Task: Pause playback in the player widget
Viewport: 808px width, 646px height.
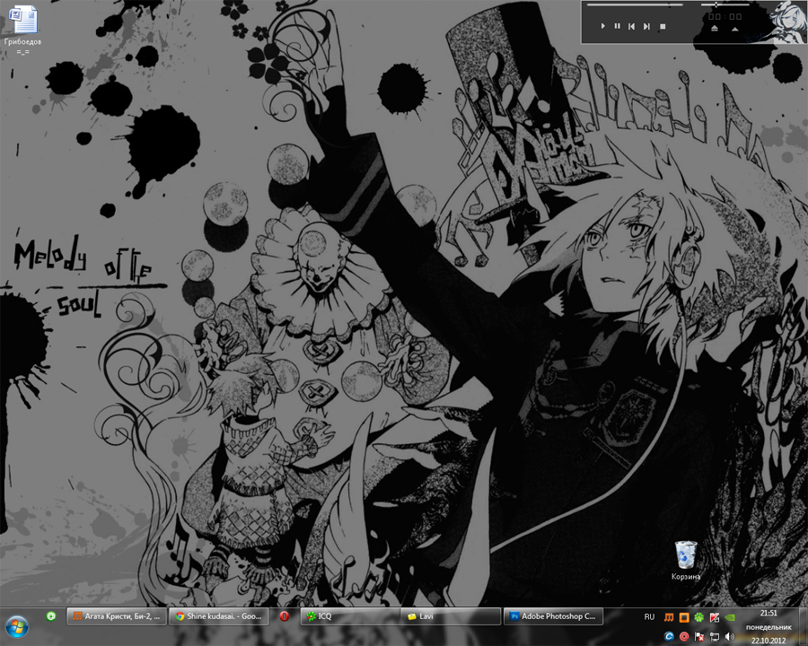Action: coord(618,26)
